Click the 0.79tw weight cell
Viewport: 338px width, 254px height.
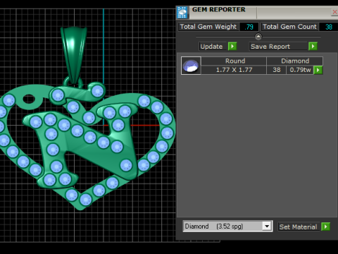[x=300, y=70]
